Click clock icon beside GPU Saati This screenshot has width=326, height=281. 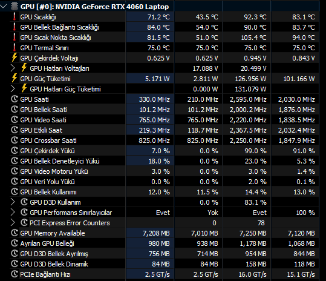point(15,99)
